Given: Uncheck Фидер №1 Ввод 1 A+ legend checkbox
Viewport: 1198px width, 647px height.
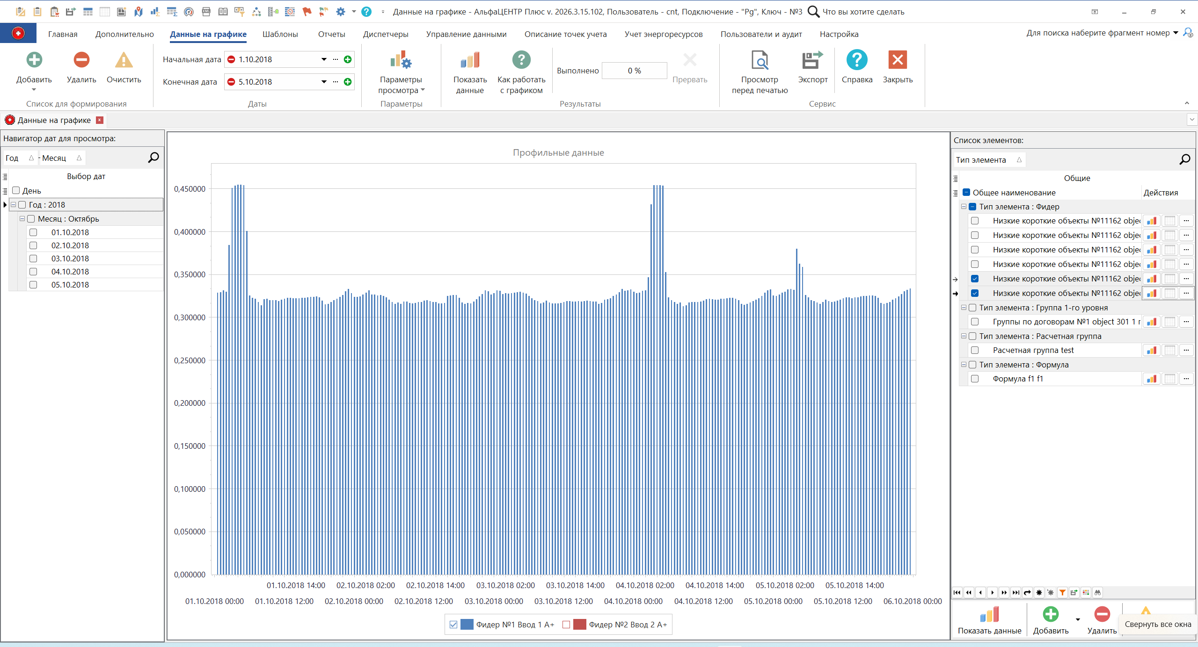Looking at the screenshot, I should 454,624.
